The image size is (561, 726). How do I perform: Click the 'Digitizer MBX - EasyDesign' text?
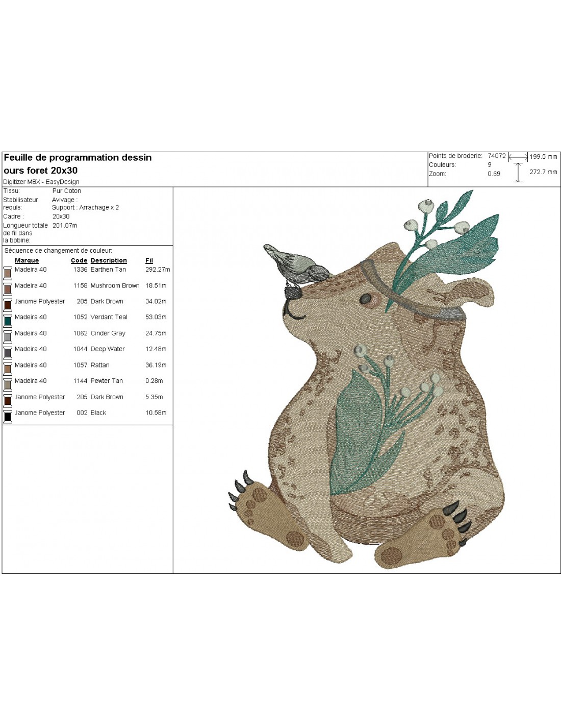pos(41,182)
